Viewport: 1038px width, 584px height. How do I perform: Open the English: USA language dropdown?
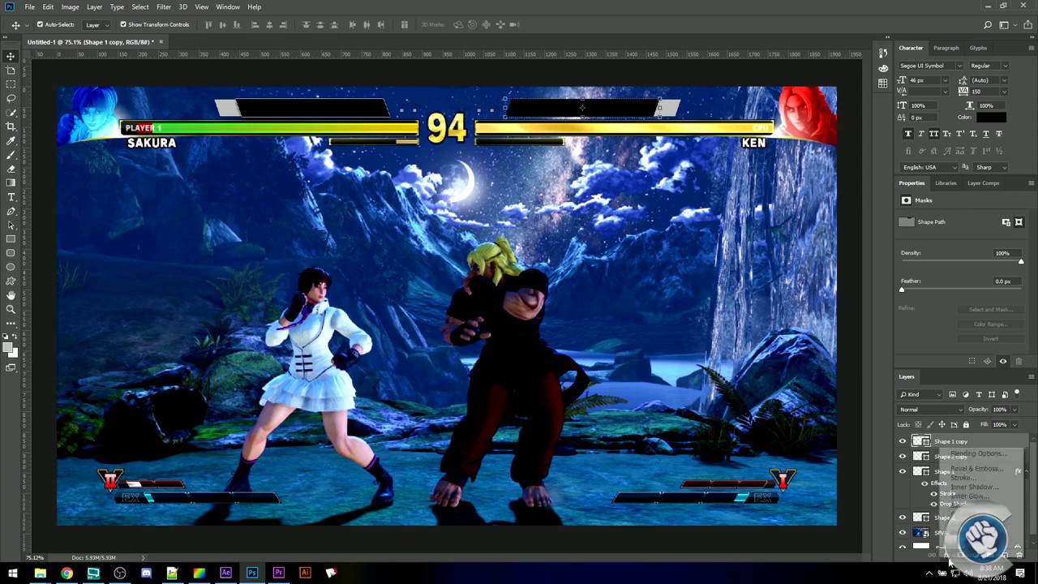click(929, 167)
